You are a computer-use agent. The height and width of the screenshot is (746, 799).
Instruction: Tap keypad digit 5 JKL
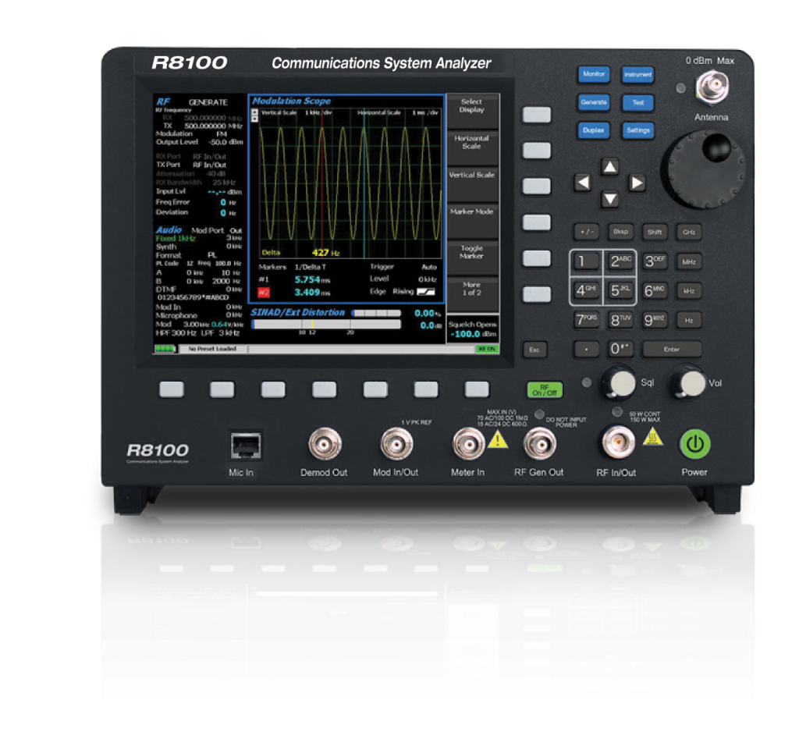pos(620,291)
